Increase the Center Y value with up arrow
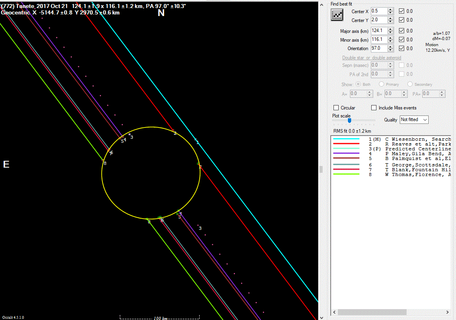Viewport: 456px width, 320px height. [x=391, y=18]
